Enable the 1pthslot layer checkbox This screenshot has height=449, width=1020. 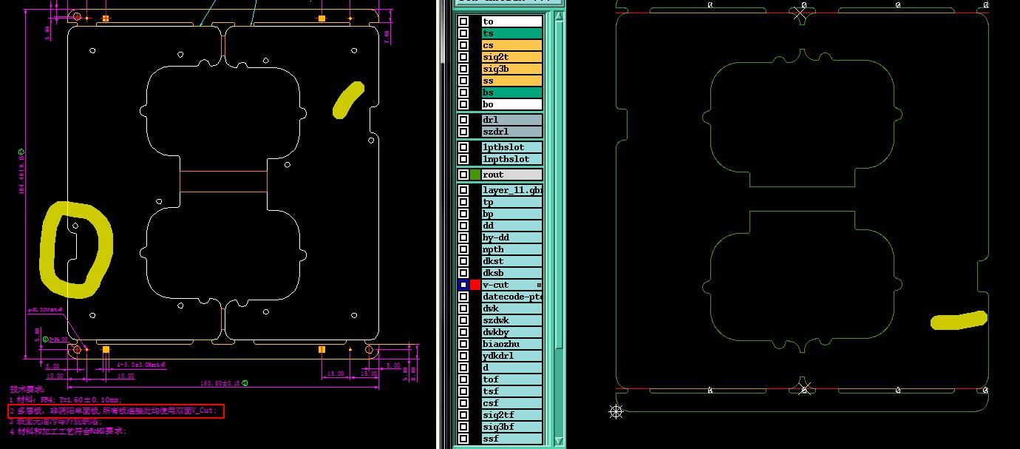coord(463,147)
